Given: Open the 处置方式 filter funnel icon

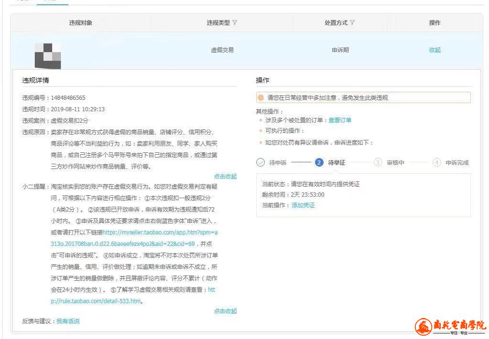Looking at the screenshot, I should (352, 23).
